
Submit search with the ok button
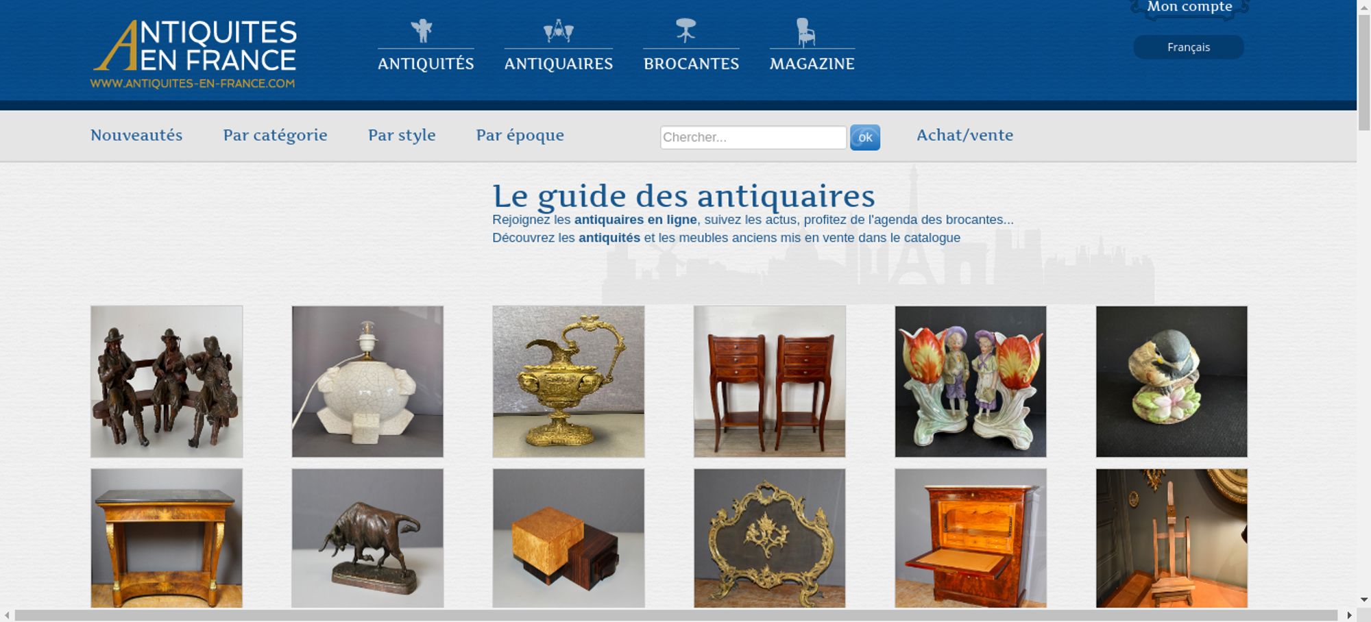(865, 137)
